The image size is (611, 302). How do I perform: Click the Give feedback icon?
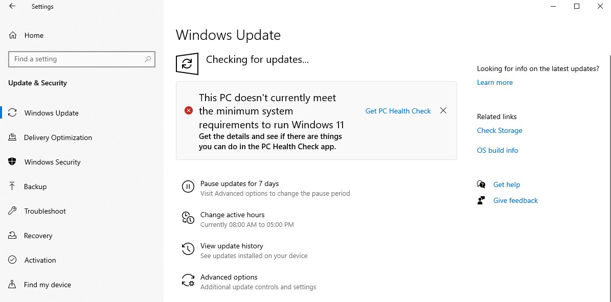(481, 200)
